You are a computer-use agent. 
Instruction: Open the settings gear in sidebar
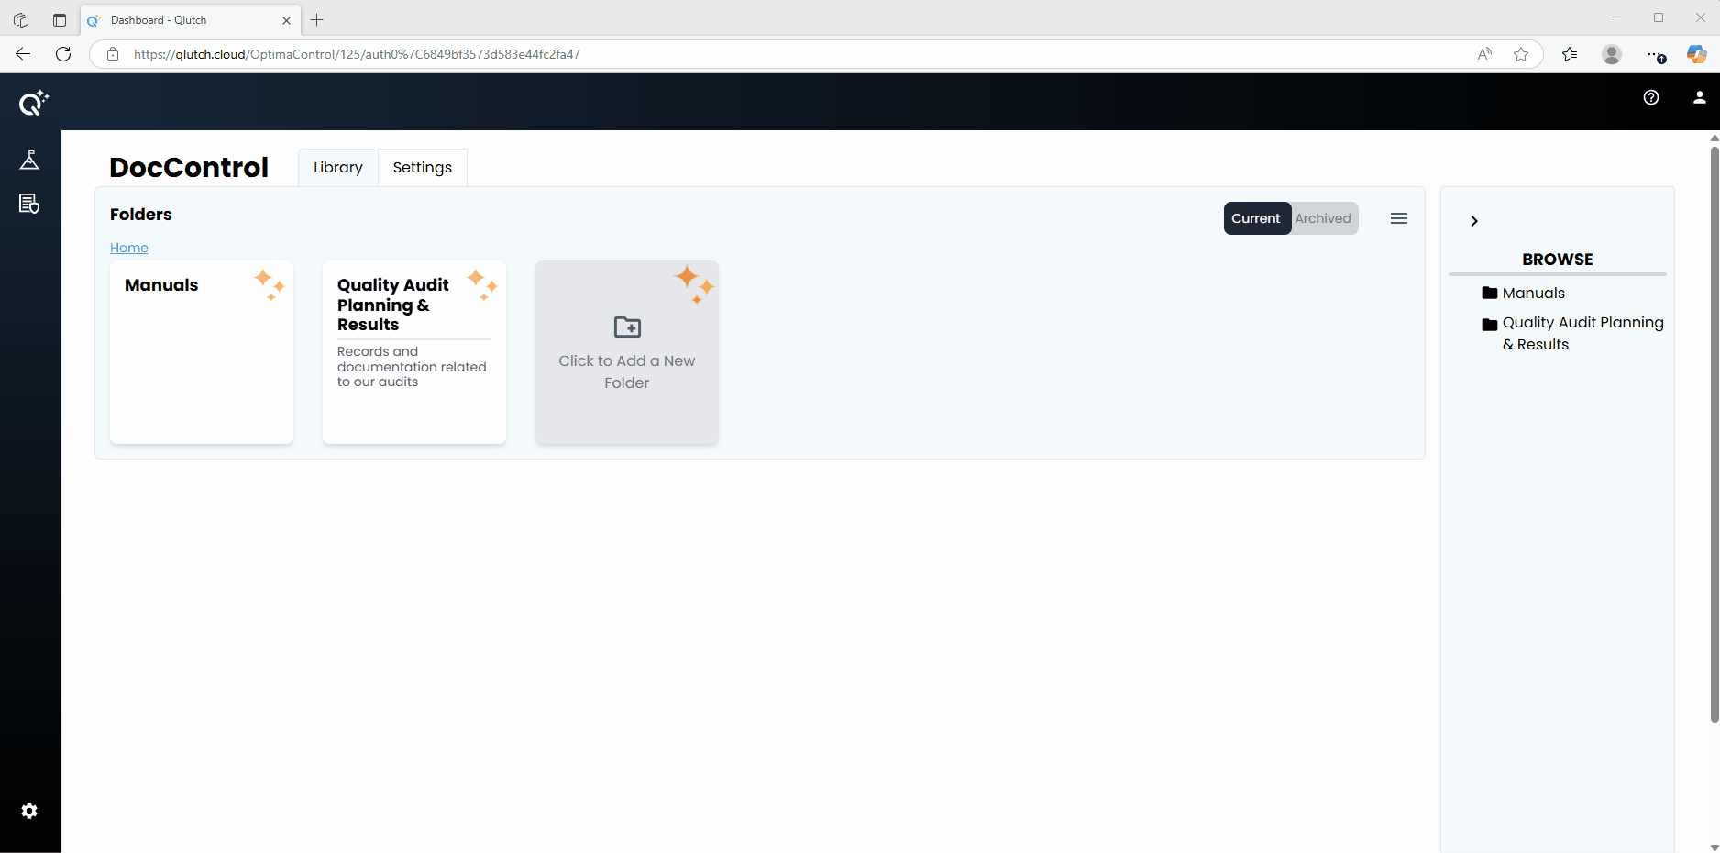click(29, 811)
